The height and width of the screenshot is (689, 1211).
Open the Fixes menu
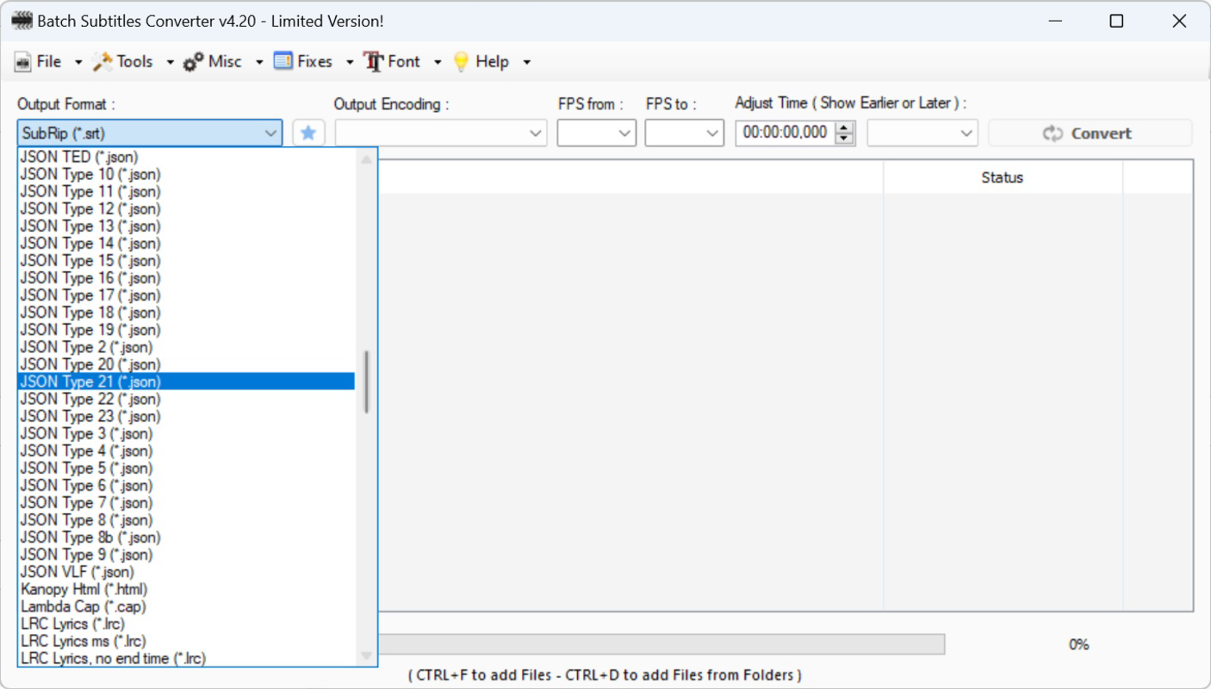point(314,61)
